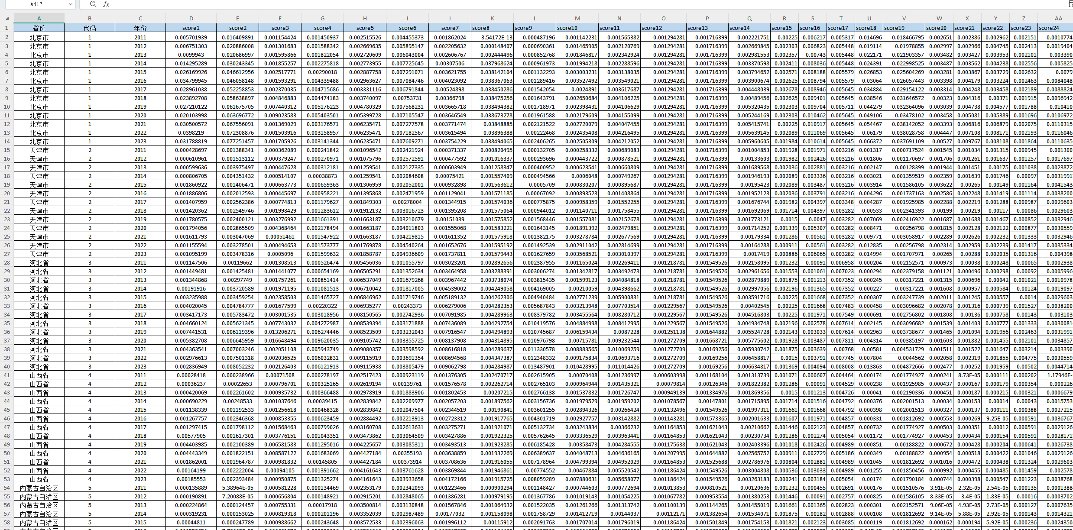Viewport: 1073px width, 530px height.
Task: Select column D header
Action: (x=191, y=18)
